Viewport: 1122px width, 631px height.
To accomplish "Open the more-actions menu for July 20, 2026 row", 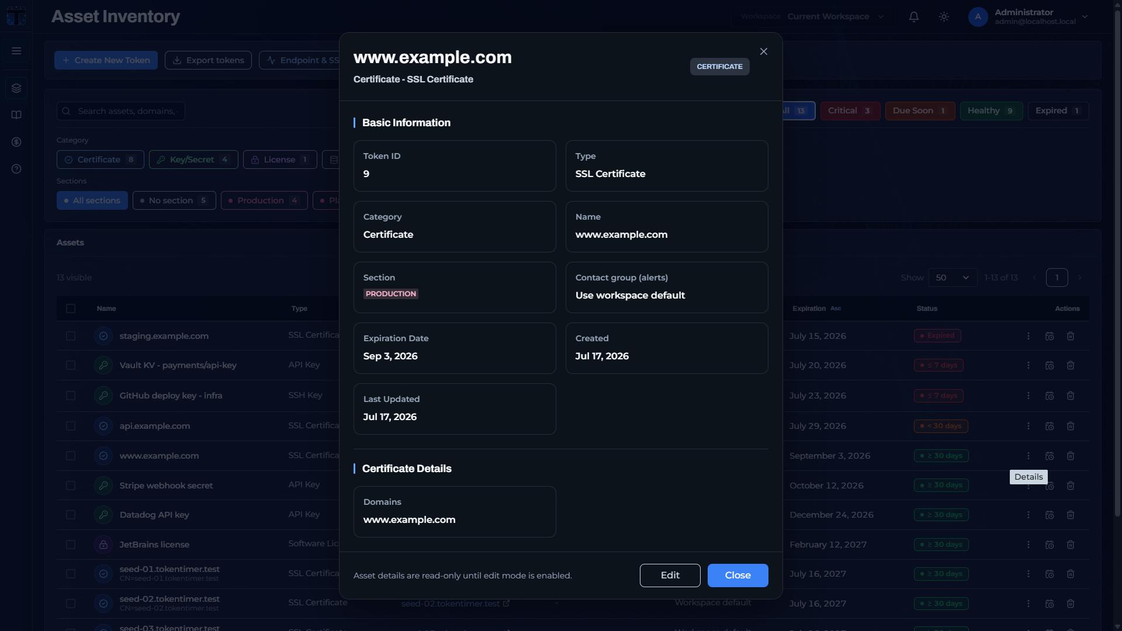I will (1028, 365).
